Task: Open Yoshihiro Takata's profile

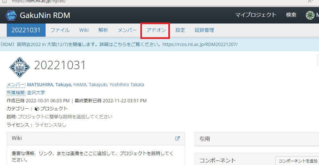Action: (127, 85)
